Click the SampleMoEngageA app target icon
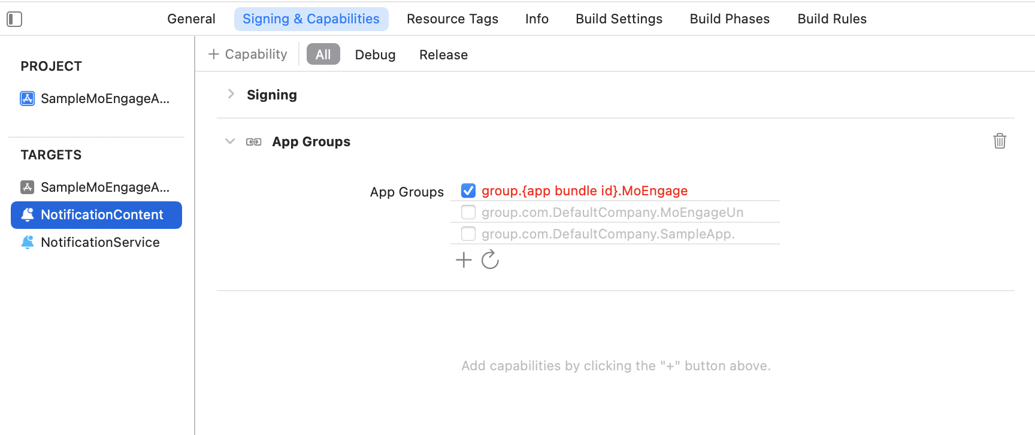1035x435 pixels. (28, 187)
